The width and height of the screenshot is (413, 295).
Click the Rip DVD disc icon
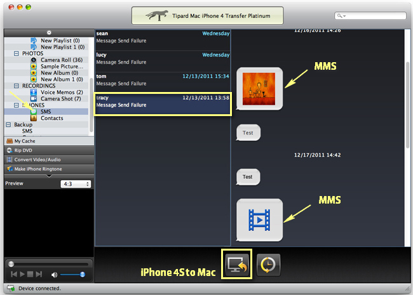point(10,150)
